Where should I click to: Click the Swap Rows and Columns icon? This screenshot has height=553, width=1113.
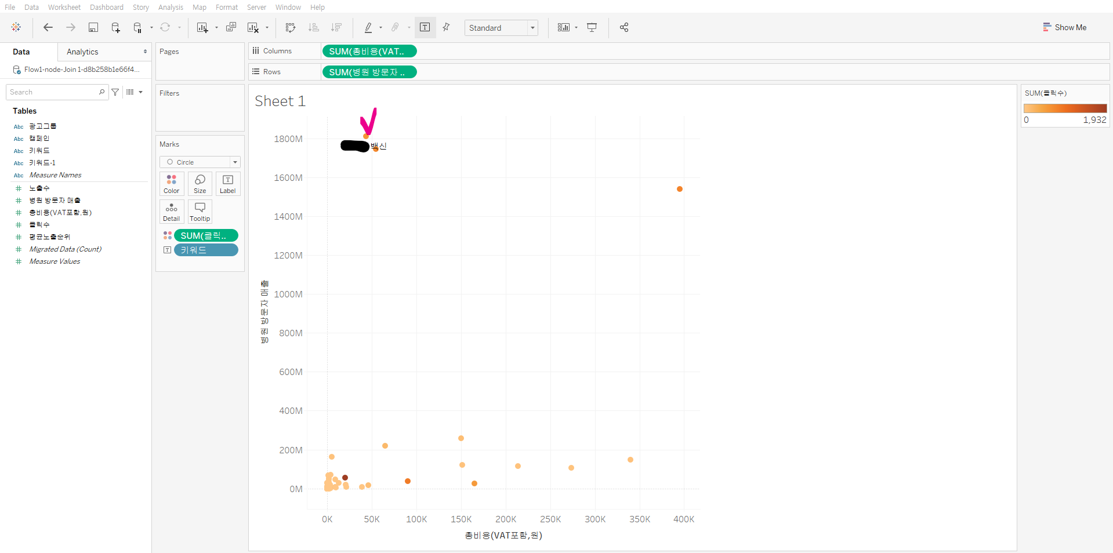291,27
